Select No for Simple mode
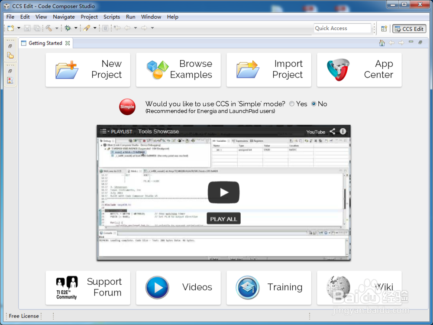 pyautogui.click(x=313, y=104)
